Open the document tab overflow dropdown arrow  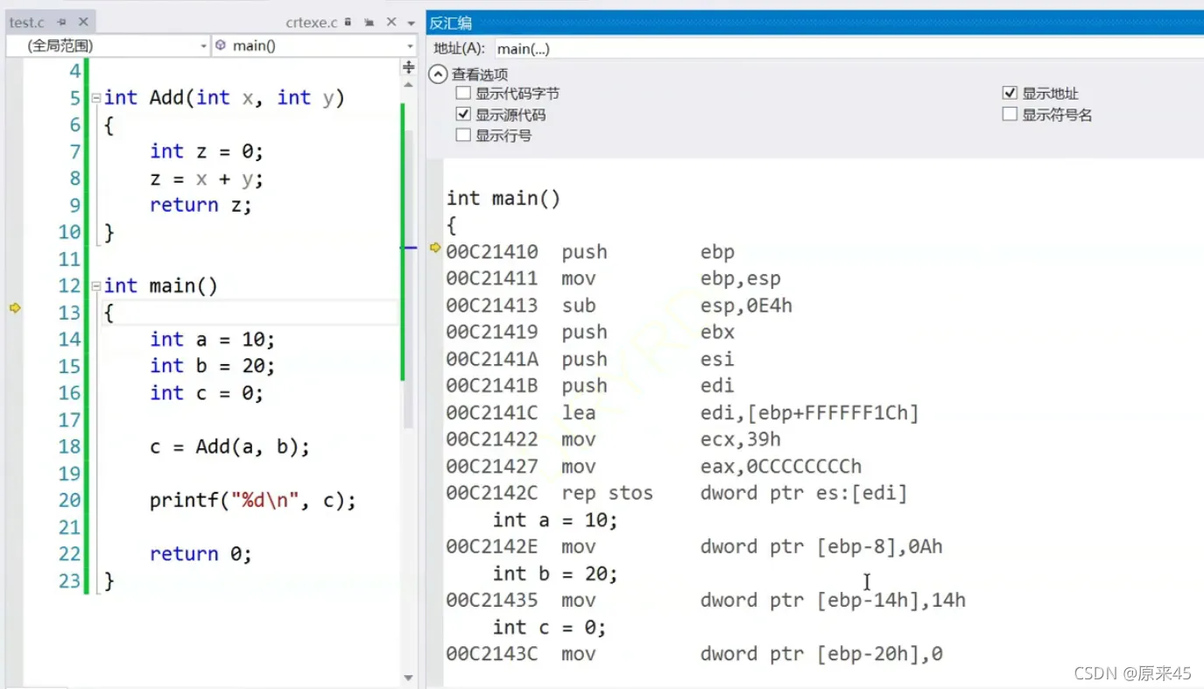click(412, 22)
